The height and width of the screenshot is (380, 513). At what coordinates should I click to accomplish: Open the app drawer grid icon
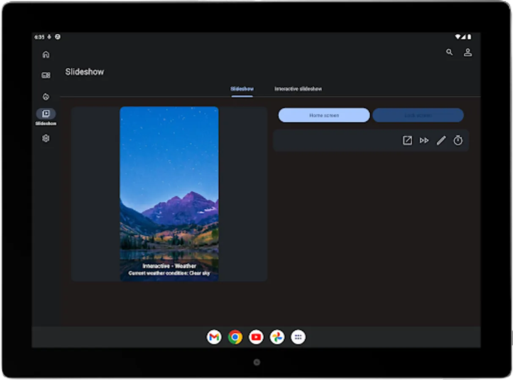(298, 337)
